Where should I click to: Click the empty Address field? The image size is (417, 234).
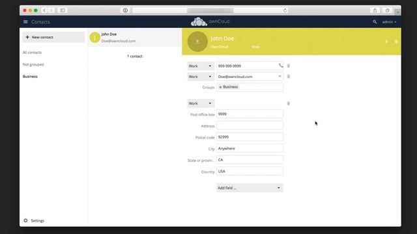coord(250,125)
